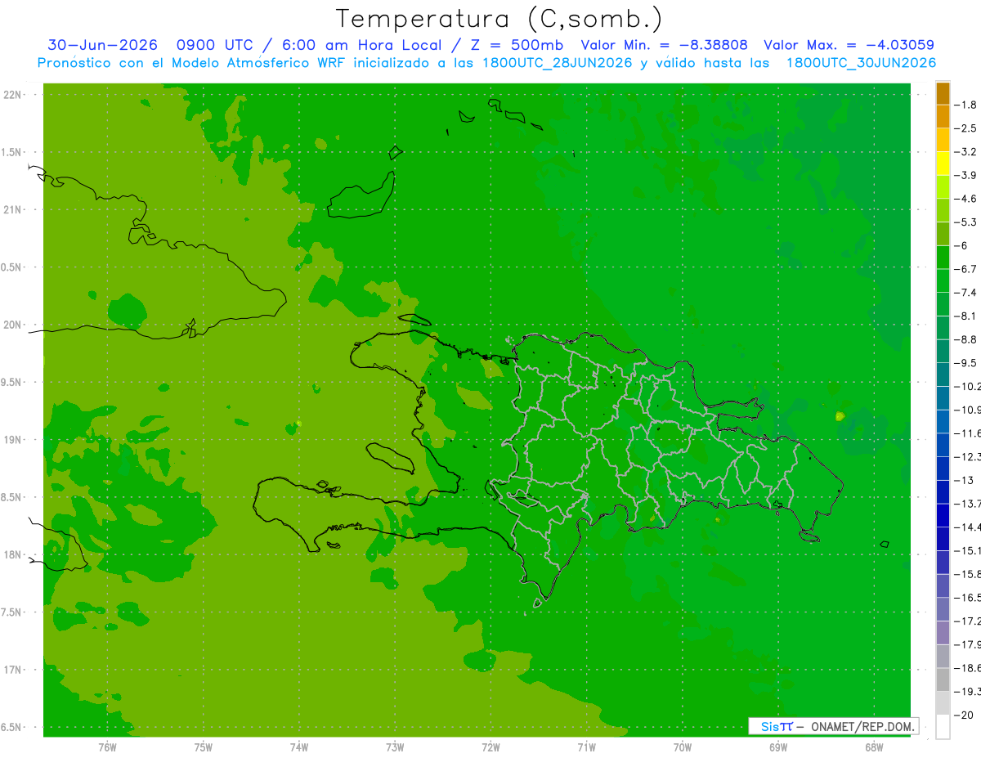Image resolution: width=981 pixels, height=758 pixels.
Task: Click the 17N latitude label
Action: (x=14, y=670)
